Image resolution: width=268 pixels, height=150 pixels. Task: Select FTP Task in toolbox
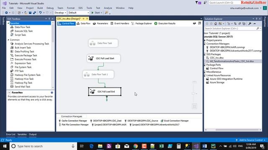[19, 71]
